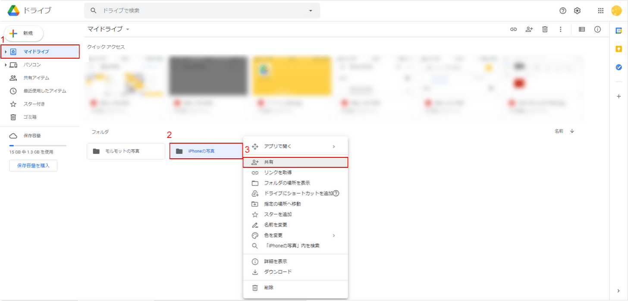This screenshot has height=301, width=628.
Task: Open search options dropdown in search bar
Action: pos(311,11)
